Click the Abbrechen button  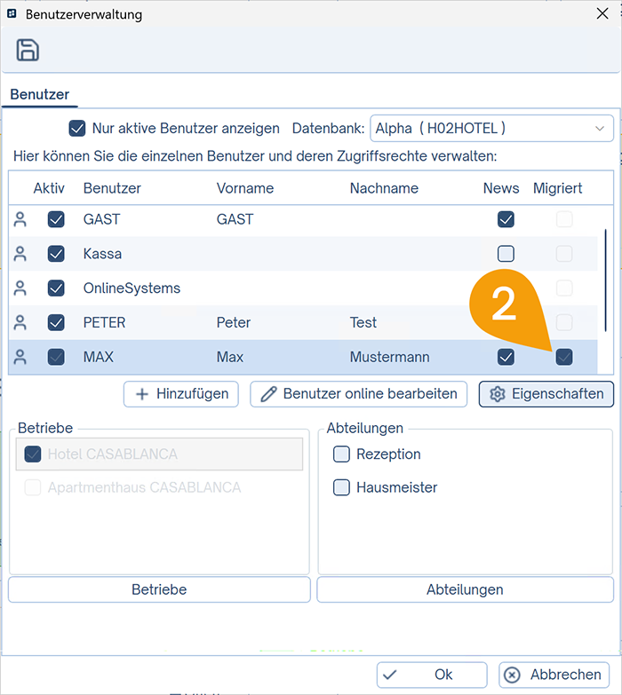pos(554,675)
